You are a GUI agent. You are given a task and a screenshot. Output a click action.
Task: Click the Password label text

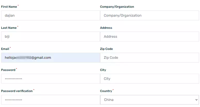8,70
